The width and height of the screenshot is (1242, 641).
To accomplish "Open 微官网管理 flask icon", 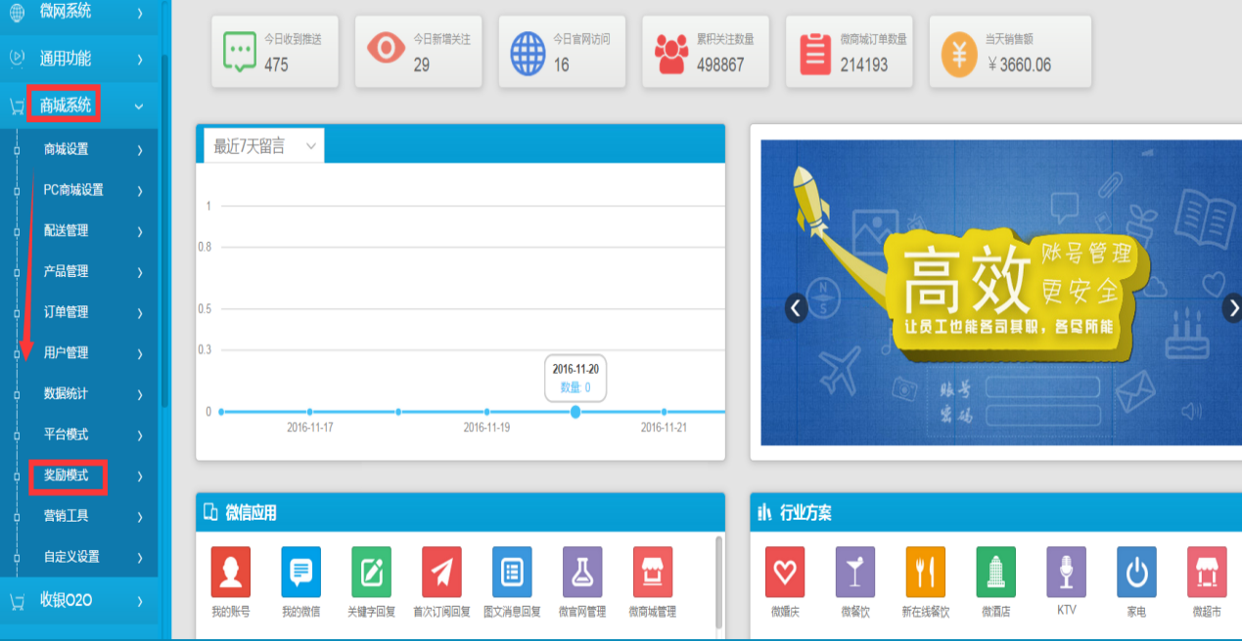I will [582, 572].
